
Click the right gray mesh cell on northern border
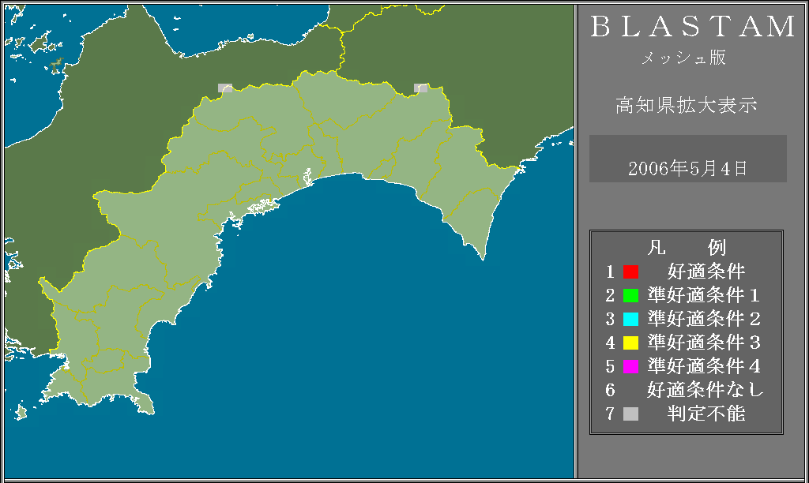pyautogui.click(x=421, y=88)
